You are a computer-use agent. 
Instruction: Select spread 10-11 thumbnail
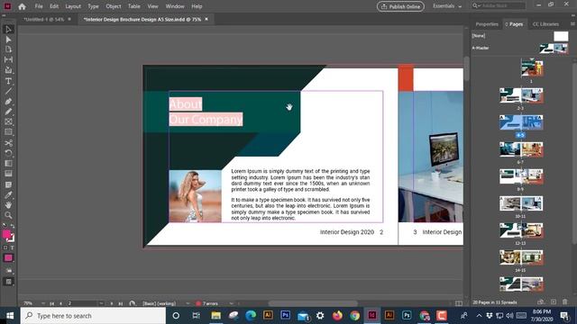[521, 203]
